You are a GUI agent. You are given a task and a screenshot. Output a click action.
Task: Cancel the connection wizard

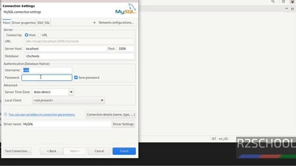[99, 151]
